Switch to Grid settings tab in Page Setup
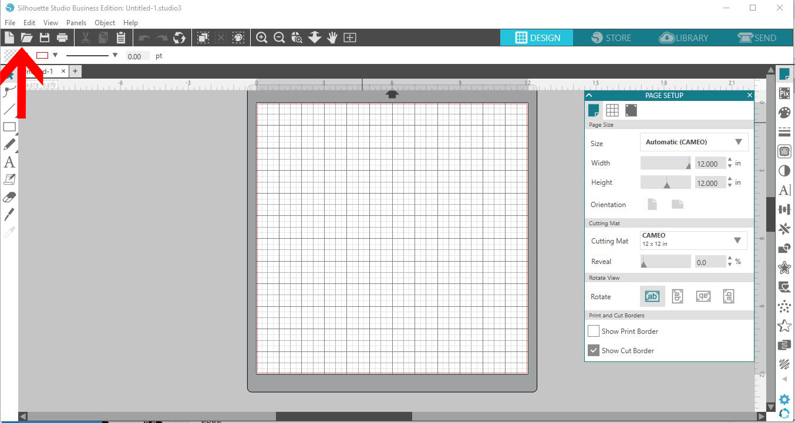 pyautogui.click(x=612, y=110)
